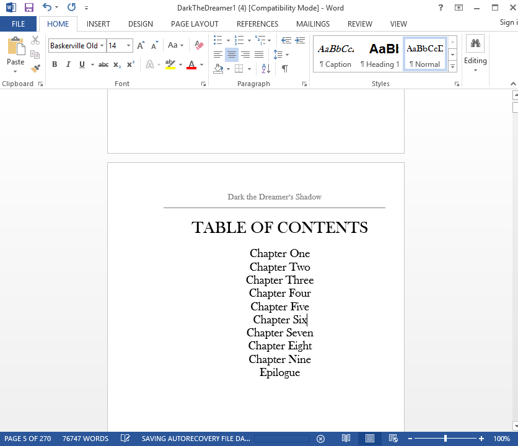Apply the Heading 1 style
518x446 pixels.
click(380, 54)
